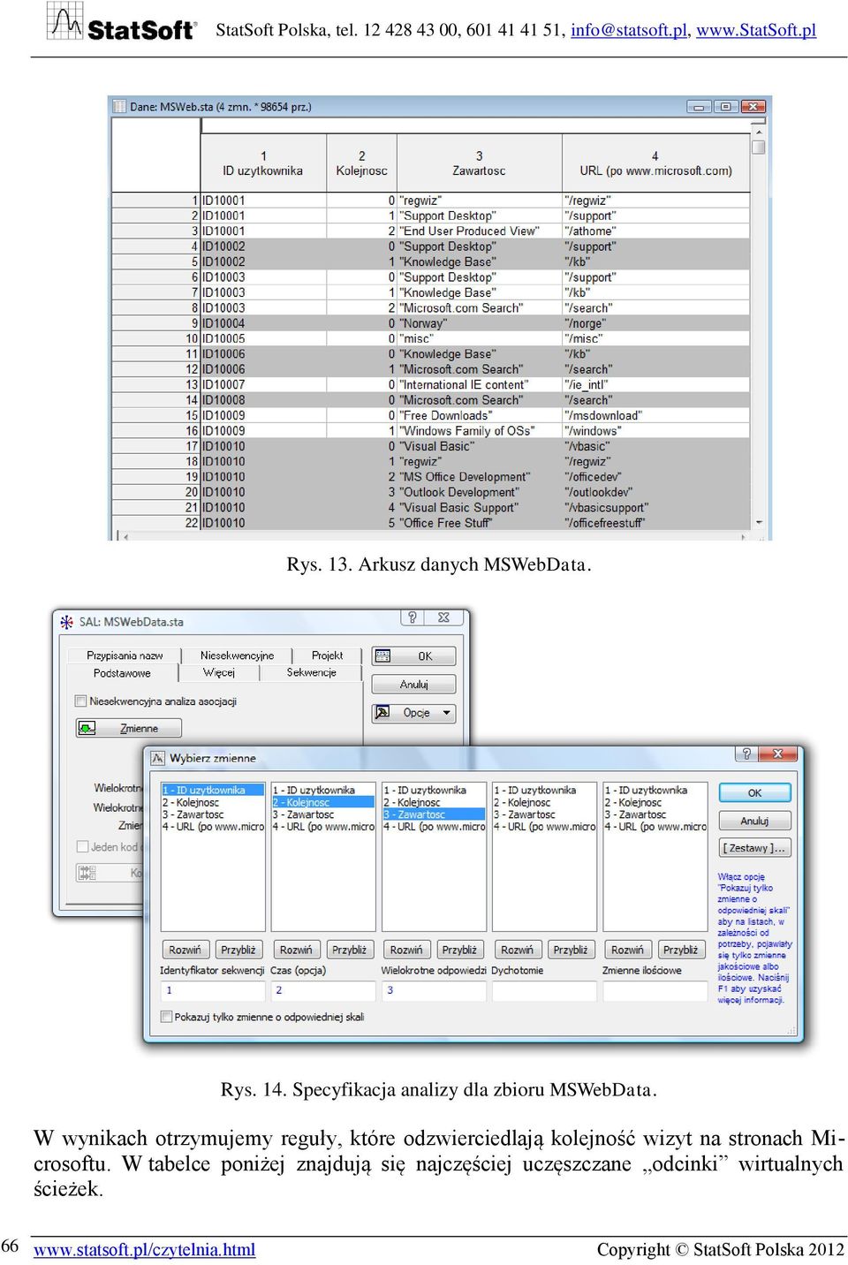
Task: Switch to the Przypisania nazw tab
Action: click(x=125, y=655)
